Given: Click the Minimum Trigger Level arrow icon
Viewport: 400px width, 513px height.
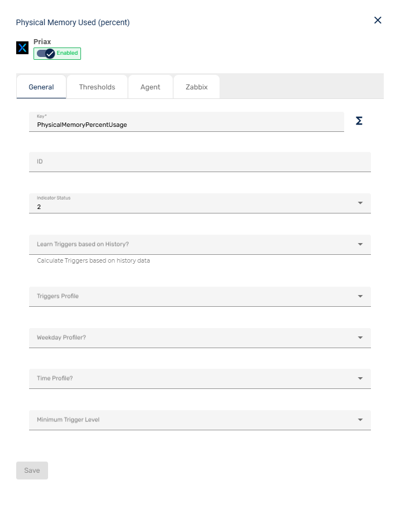Looking at the screenshot, I should tap(360, 420).
